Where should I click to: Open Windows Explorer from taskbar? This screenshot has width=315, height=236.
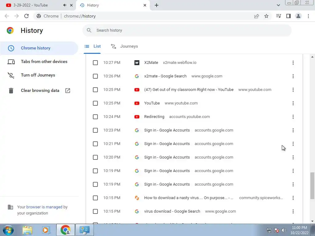click(27, 230)
